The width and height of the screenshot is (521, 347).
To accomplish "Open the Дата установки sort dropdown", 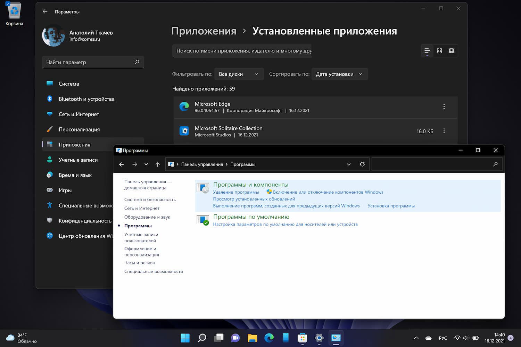I will tap(339, 74).
